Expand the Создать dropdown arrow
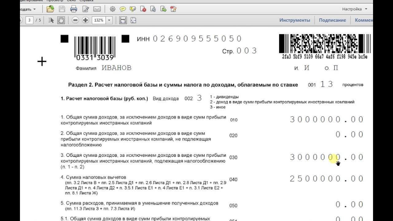This screenshot has width=393, height=221. [34, 9]
